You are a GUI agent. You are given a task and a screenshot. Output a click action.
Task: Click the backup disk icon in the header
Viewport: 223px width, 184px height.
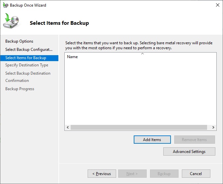point(12,22)
